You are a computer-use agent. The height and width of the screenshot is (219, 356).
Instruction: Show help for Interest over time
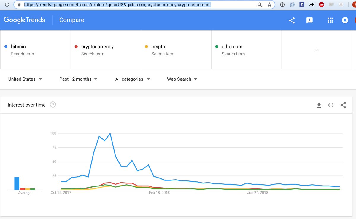click(53, 105)
